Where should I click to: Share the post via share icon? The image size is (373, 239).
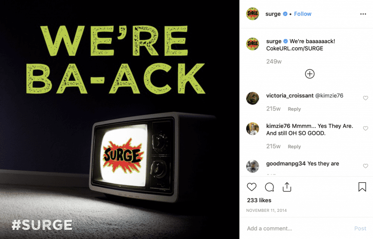287,187
